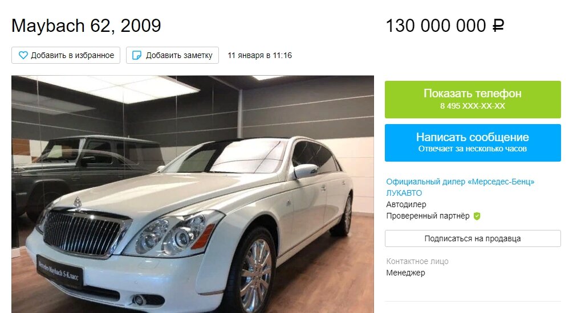Screen dimensions: 577x313
Task: Click the Менеджер contact person name
Action: (405, 273)
